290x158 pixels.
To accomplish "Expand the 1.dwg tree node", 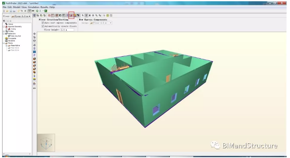I will [x=6, y=29].
